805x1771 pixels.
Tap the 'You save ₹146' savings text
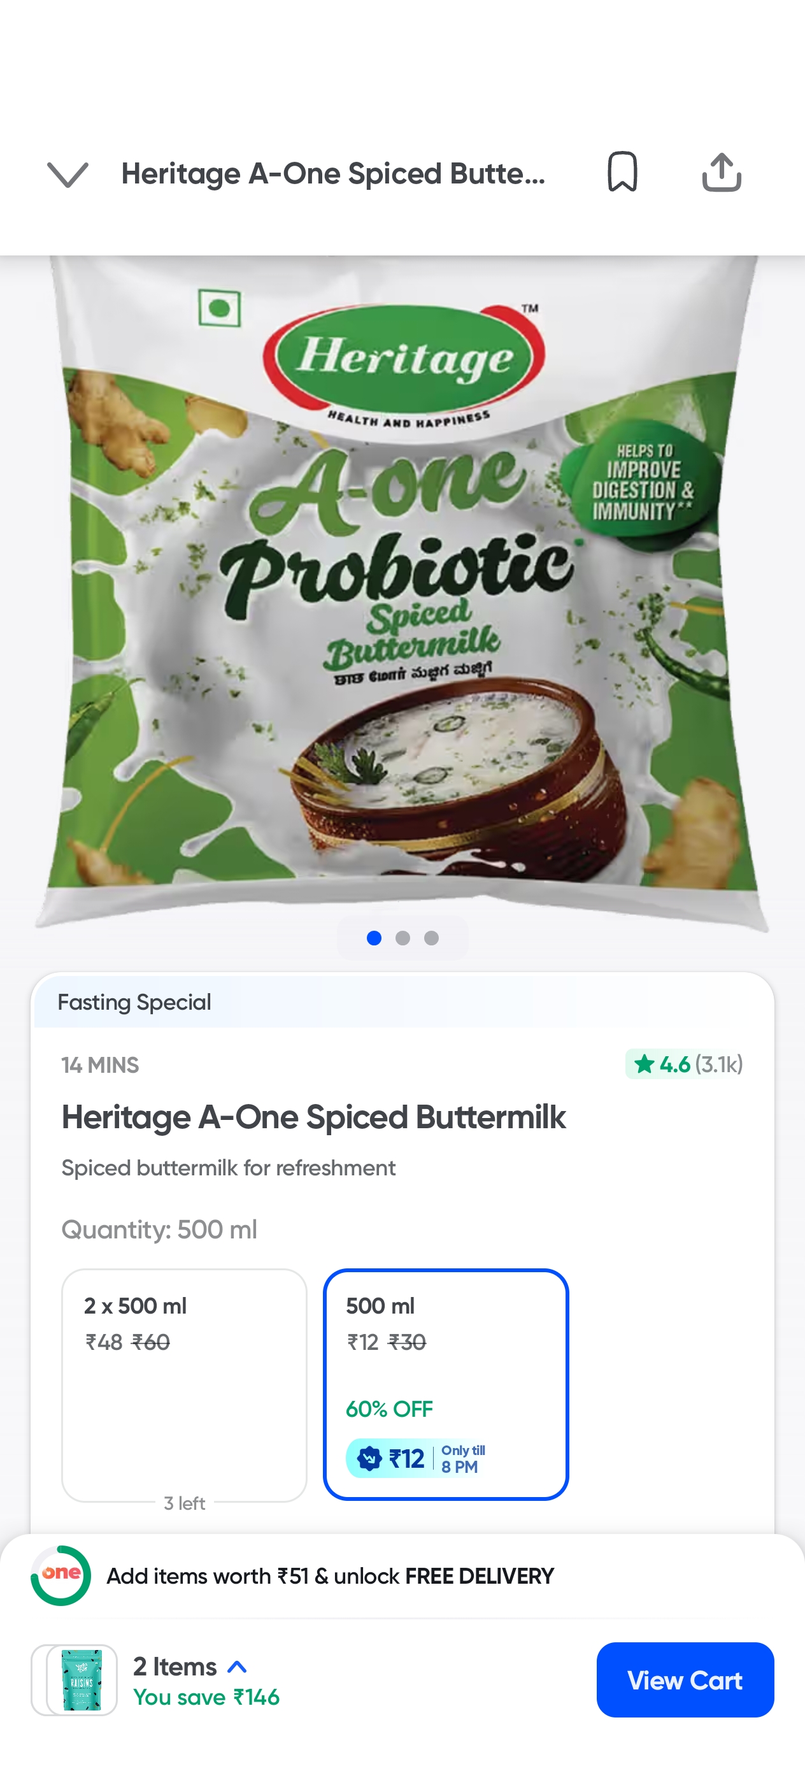pos(206,1698)
